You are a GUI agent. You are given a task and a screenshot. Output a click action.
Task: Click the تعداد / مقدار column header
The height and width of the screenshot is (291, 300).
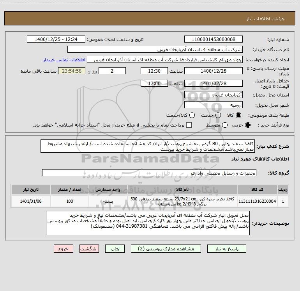tap(70, 189)
